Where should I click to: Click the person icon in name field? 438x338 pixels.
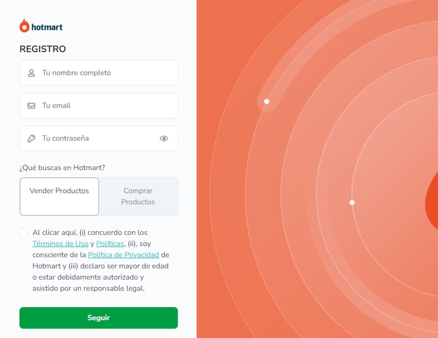pyautogui.click(x=31, y=73)
